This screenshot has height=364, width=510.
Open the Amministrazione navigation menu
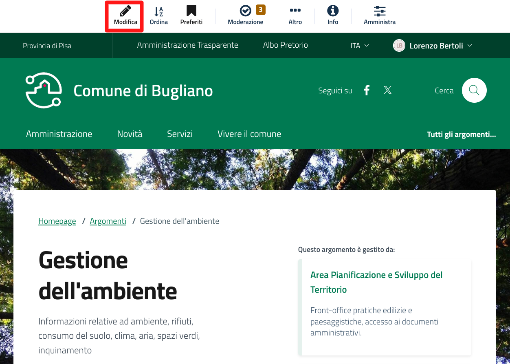(59, 134)
